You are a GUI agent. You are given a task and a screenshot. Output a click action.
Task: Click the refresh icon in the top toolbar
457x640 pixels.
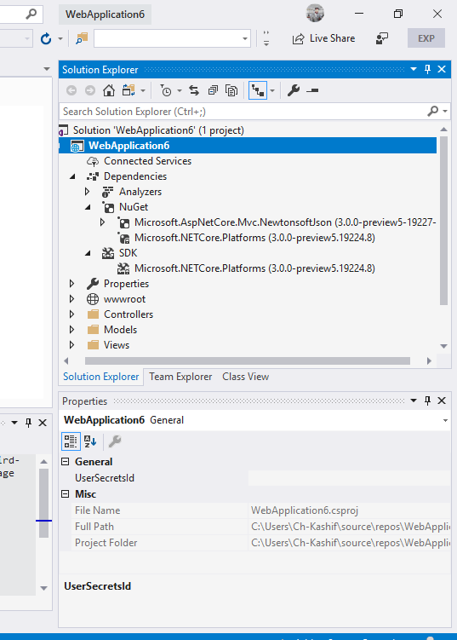point(46,39)
